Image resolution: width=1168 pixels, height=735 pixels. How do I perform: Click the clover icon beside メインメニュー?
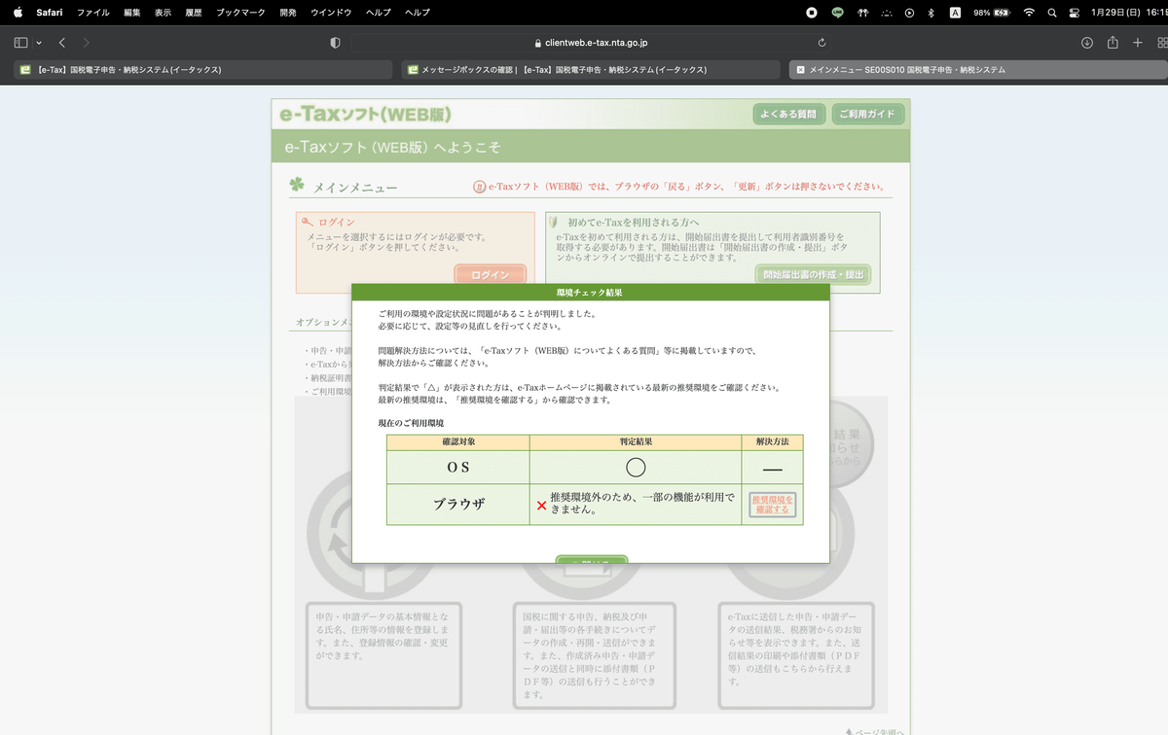[x=297, y=185]
